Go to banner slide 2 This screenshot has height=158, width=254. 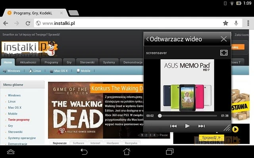tap(146, 135)
